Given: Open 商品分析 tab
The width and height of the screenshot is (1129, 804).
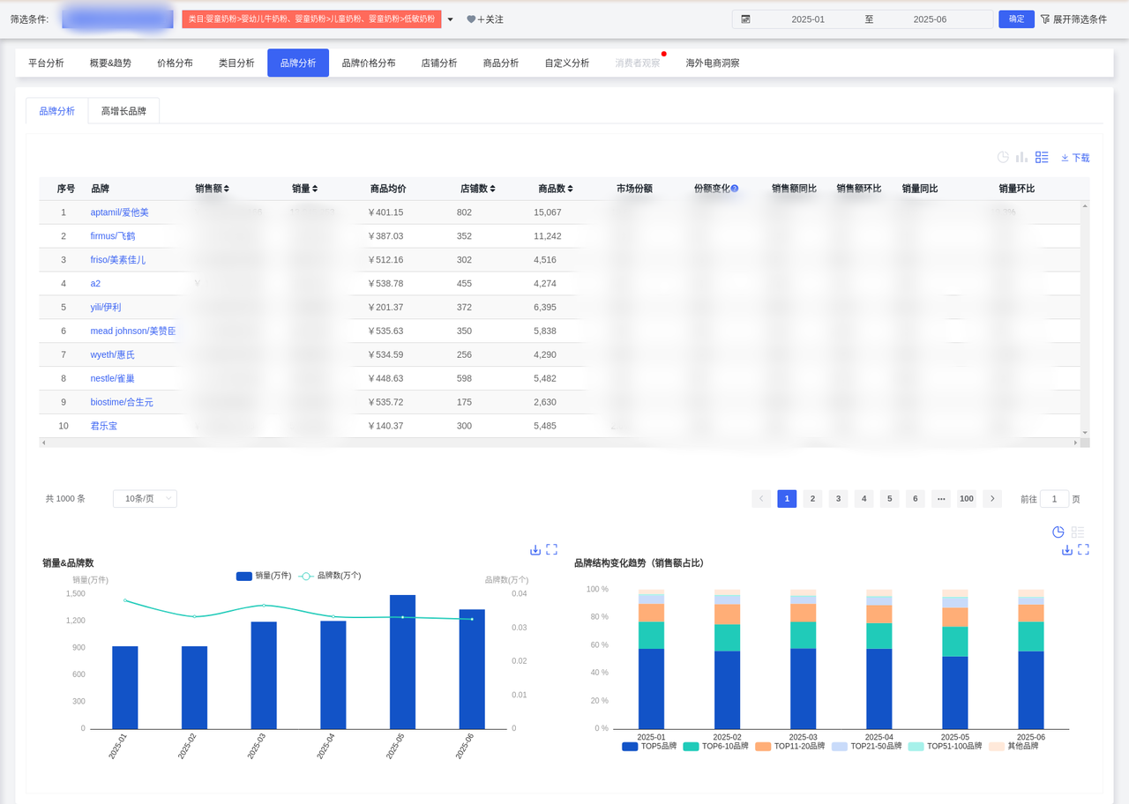Looking at the screenshot, I should pyautogui.click(x=501, y=63).
